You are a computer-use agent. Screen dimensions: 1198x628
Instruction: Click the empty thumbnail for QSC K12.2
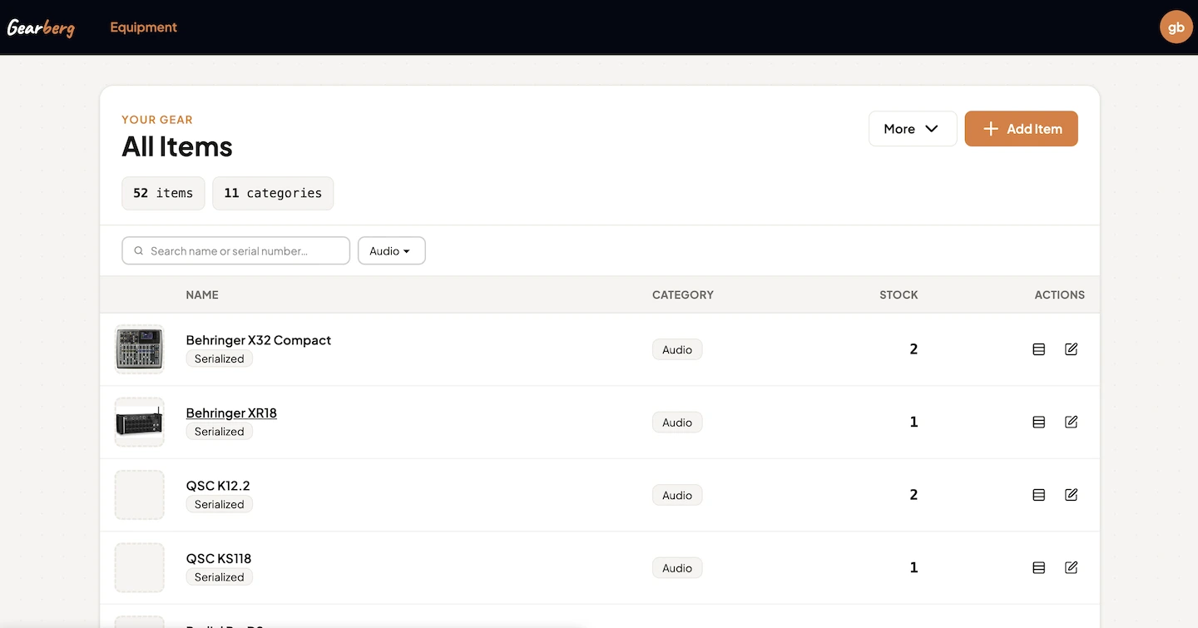pyautogui.click(x=139, y=495)
